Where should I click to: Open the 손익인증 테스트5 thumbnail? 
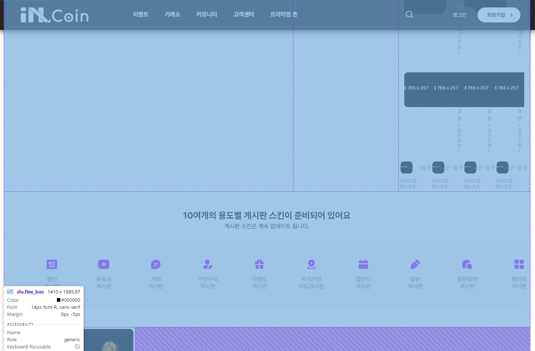[x=407, y=167]
